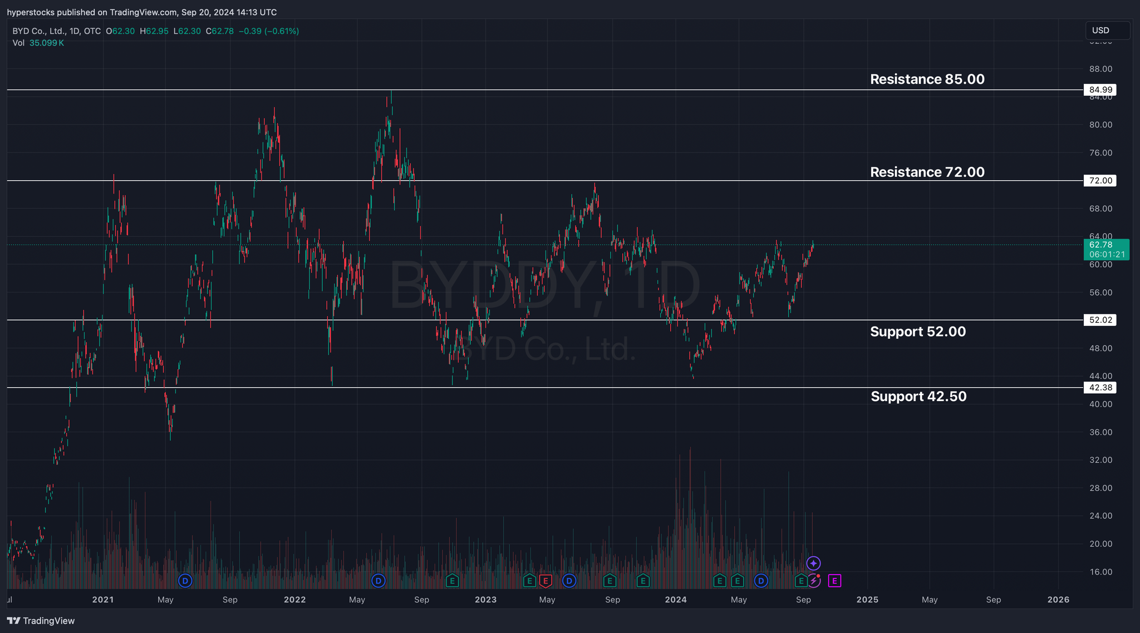Click dividend D marker near May 2022
This screenshot has height=633, width=1140.
pyautogui.click(x=379, y=581)
